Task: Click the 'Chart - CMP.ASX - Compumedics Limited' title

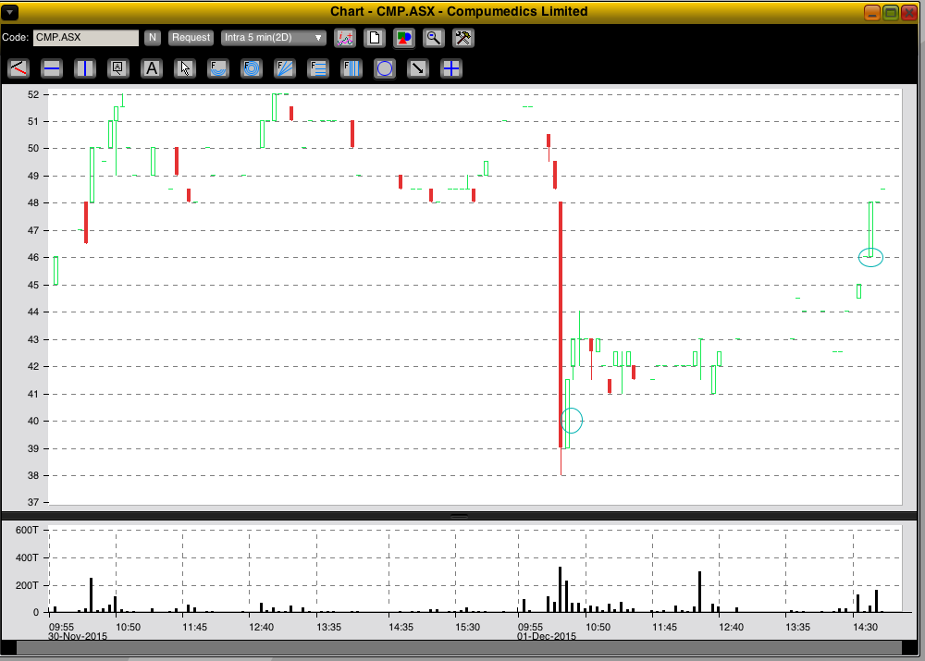Action: click(459, 12)
